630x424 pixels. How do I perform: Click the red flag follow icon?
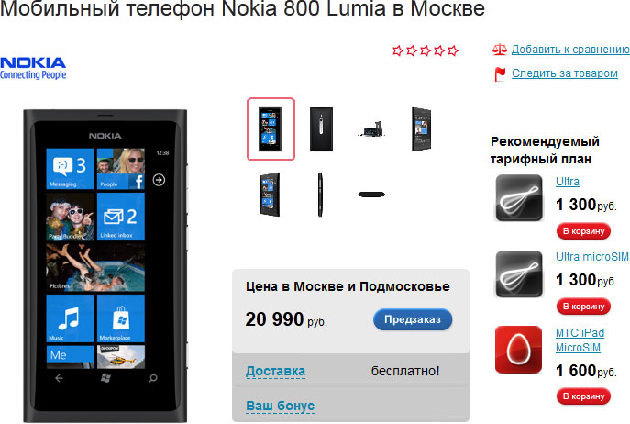click(500, 74)
